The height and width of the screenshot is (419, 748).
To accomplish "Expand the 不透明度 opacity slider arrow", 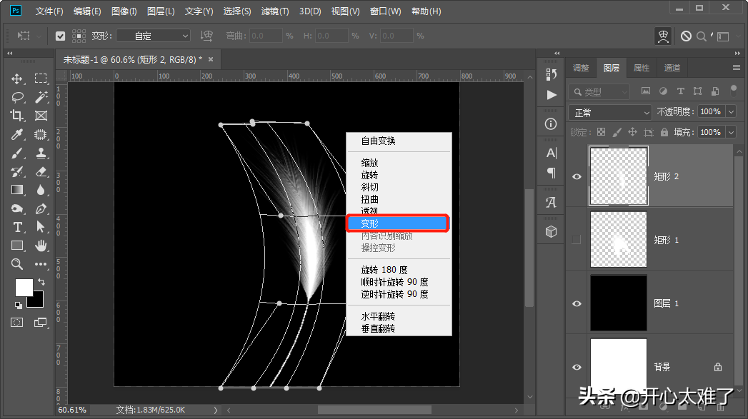I will (731, 111).
